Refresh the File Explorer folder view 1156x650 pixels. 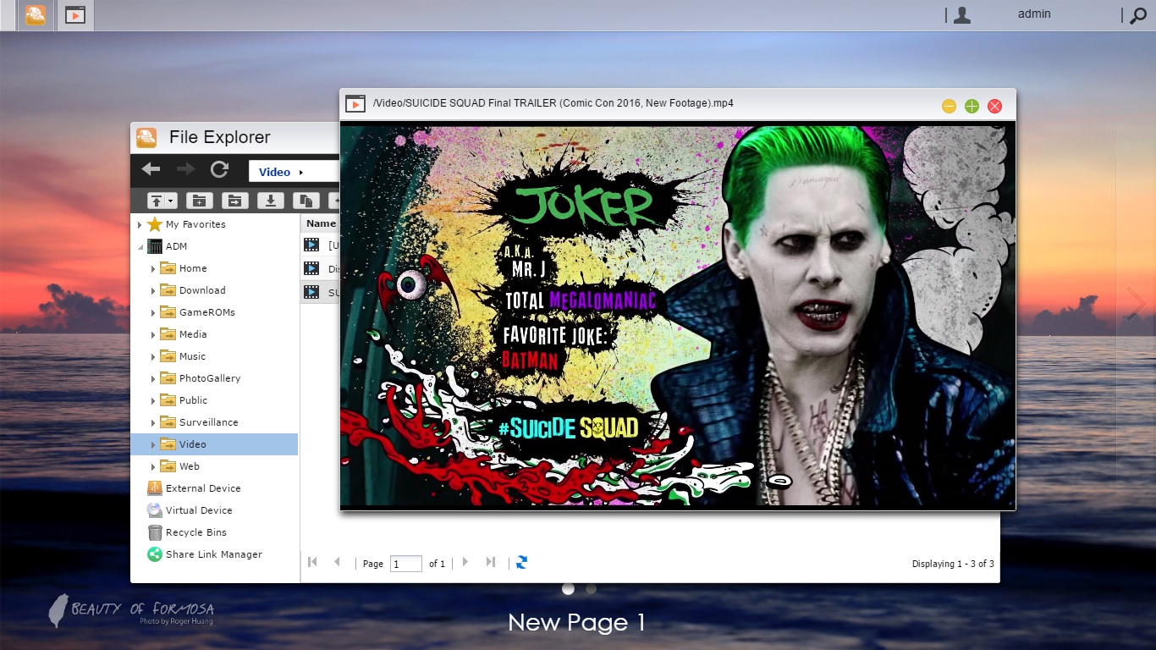coord(220,169)
